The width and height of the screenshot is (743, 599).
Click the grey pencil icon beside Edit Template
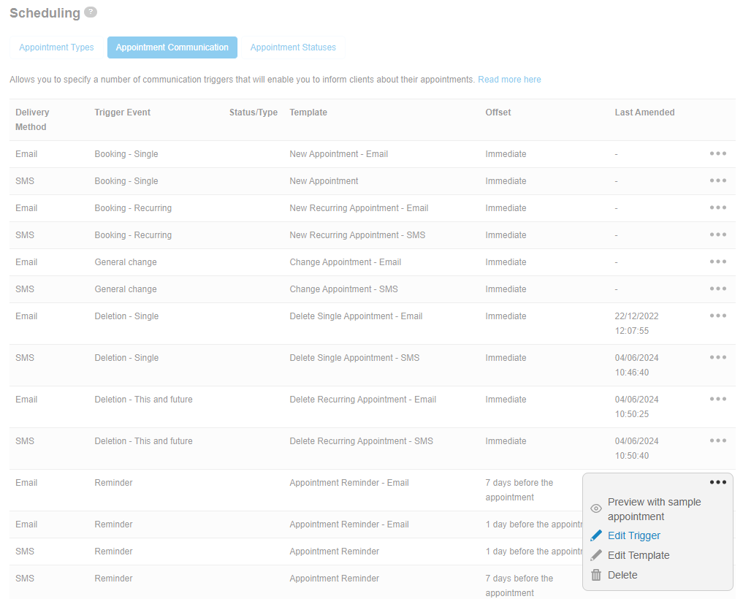coord(596,555)
